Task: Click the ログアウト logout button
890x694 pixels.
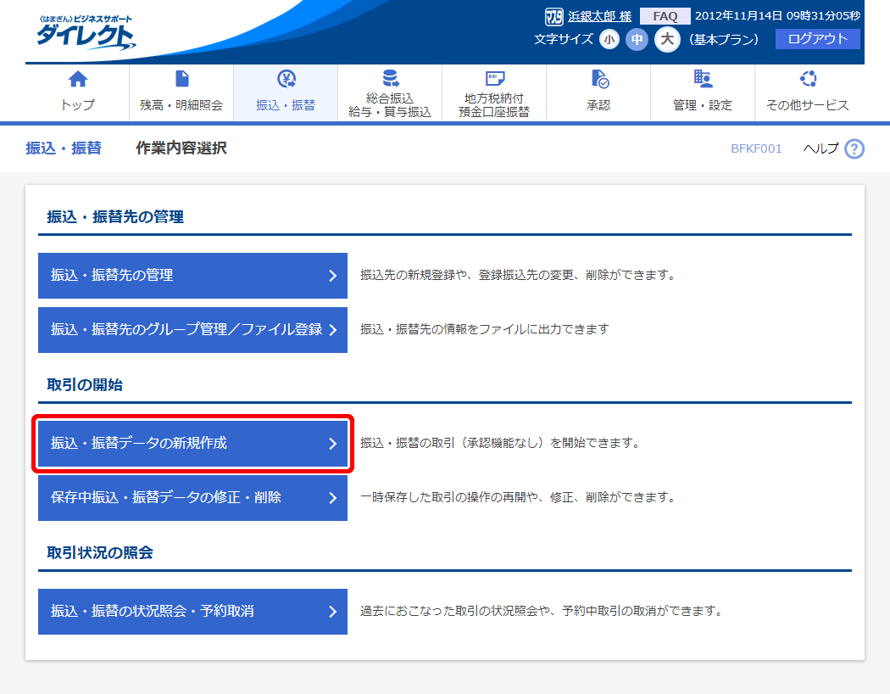Action: 817,39
